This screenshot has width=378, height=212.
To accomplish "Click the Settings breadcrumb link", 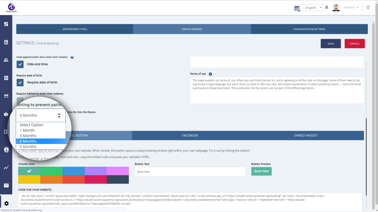I will pos(25,43).
